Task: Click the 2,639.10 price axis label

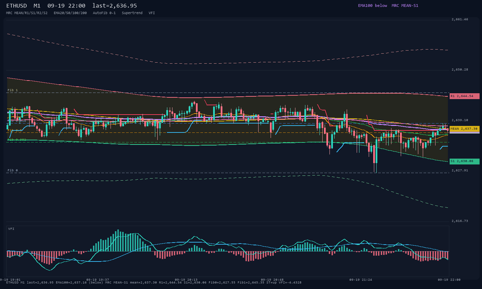Action: click(x=460, y=120)
